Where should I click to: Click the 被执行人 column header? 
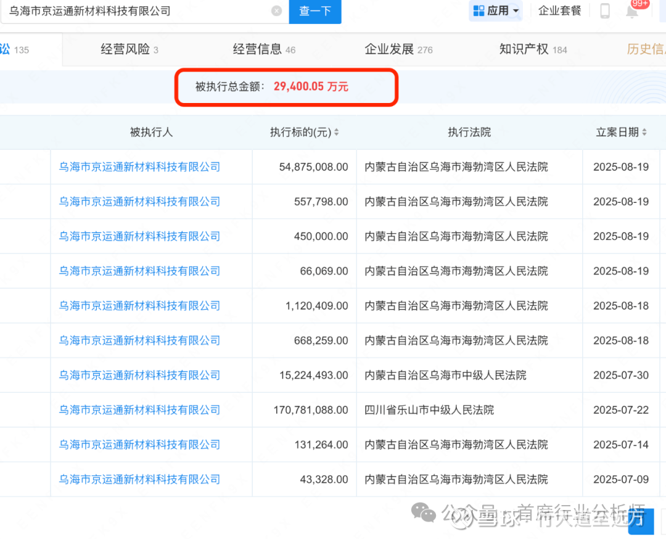(x=151, y=133)
